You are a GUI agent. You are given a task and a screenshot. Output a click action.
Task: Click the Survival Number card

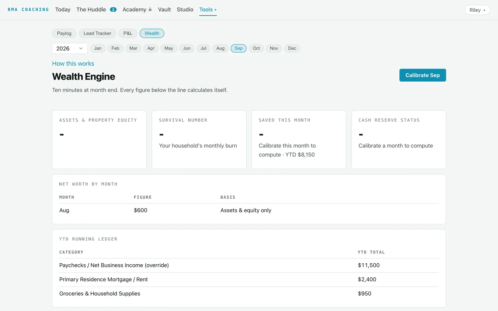199,140
